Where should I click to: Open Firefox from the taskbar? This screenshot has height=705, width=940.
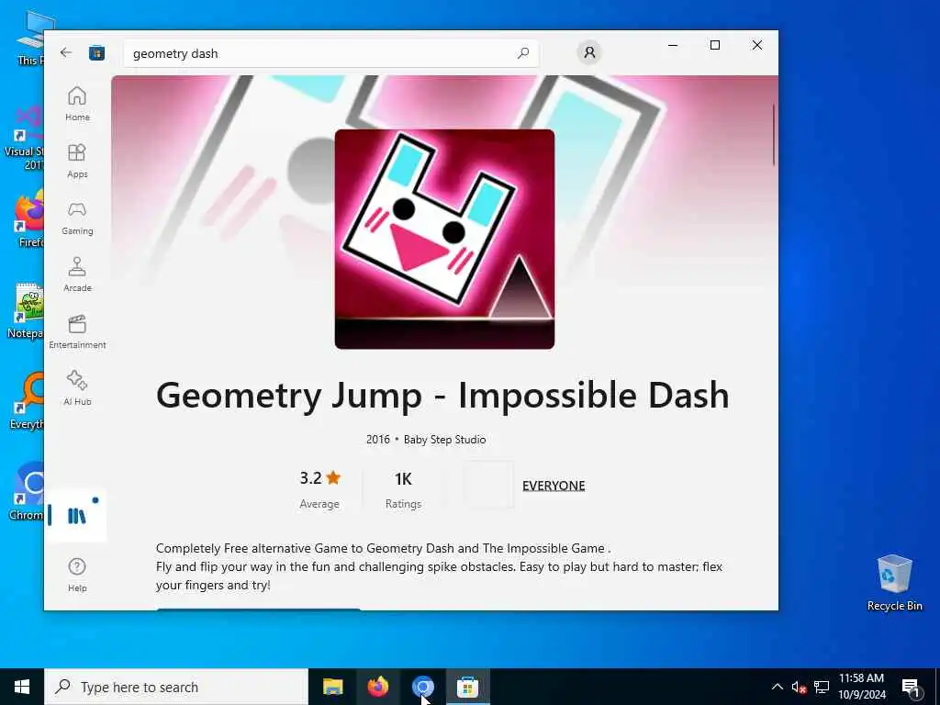point(377,687)
